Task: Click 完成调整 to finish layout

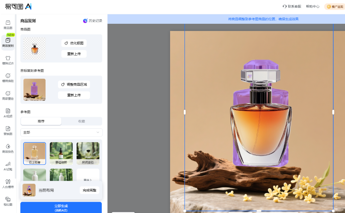Action: pyautogui.click(x=89, y=190)
